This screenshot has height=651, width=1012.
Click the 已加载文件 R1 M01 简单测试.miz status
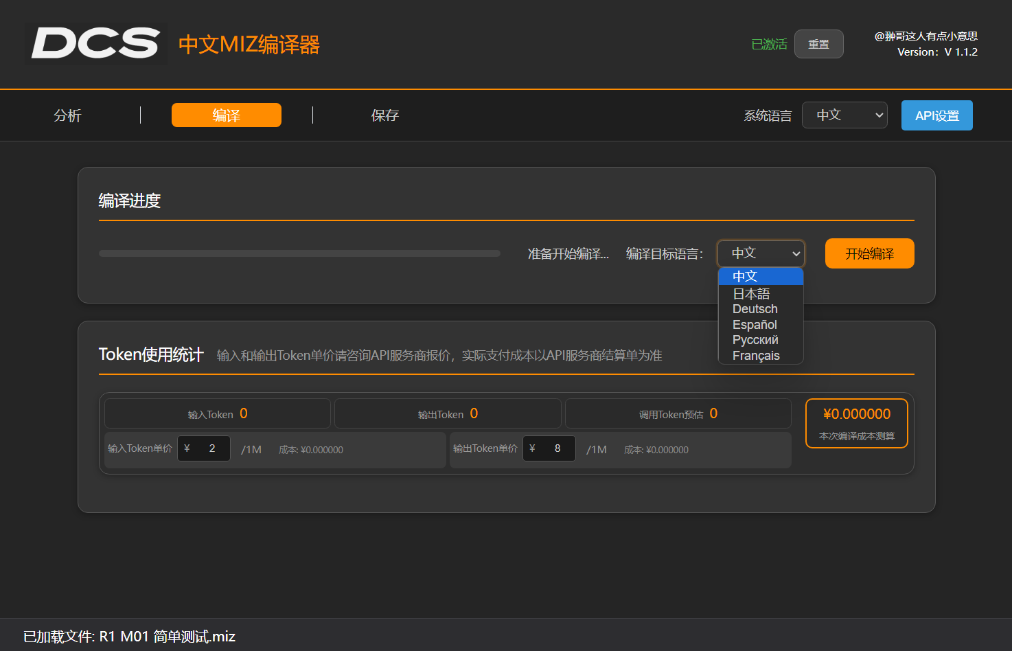(x=129, y=637)
